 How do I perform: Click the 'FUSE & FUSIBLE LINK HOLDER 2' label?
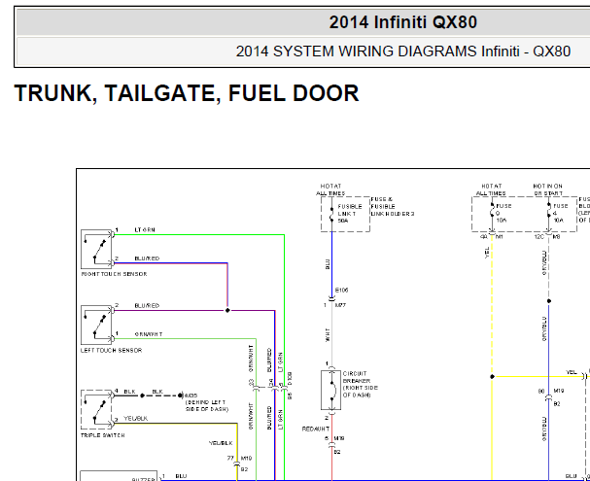pos(393,206)
